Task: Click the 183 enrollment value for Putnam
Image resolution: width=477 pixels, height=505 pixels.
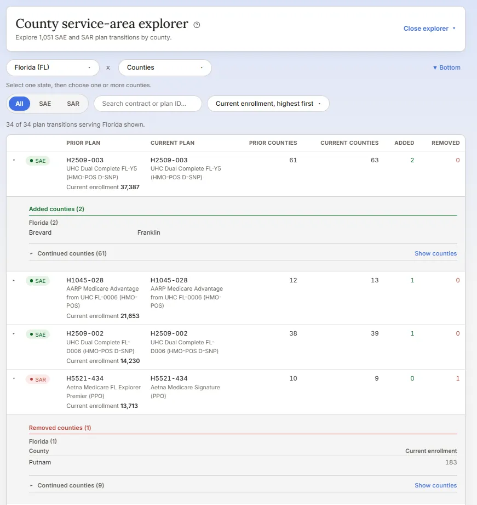Action: pos(451,462)
